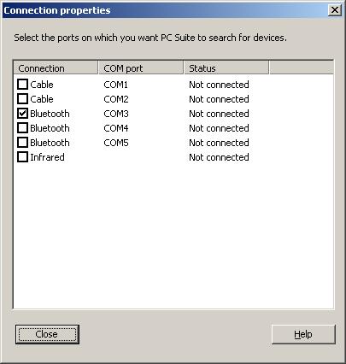Enable the Cable COM2 checkbox

point(22,99)
